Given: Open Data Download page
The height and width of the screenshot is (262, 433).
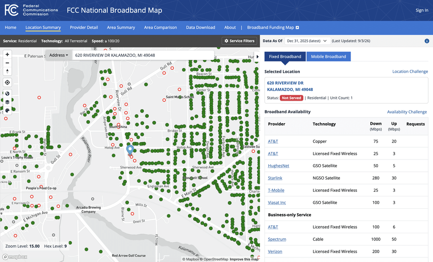Looking at the screenshot, I should tap(200, 28).
